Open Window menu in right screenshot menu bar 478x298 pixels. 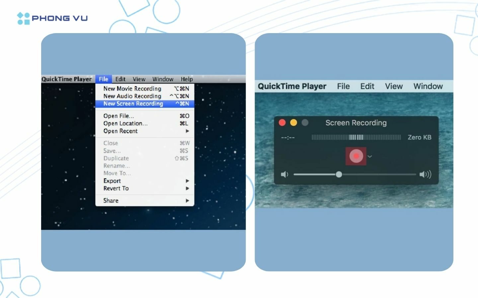(428, 86)
